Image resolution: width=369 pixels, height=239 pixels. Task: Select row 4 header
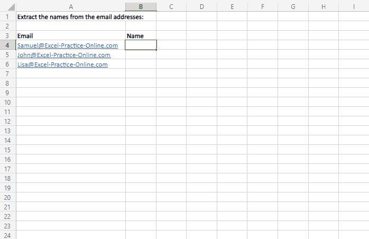(8, 45)
